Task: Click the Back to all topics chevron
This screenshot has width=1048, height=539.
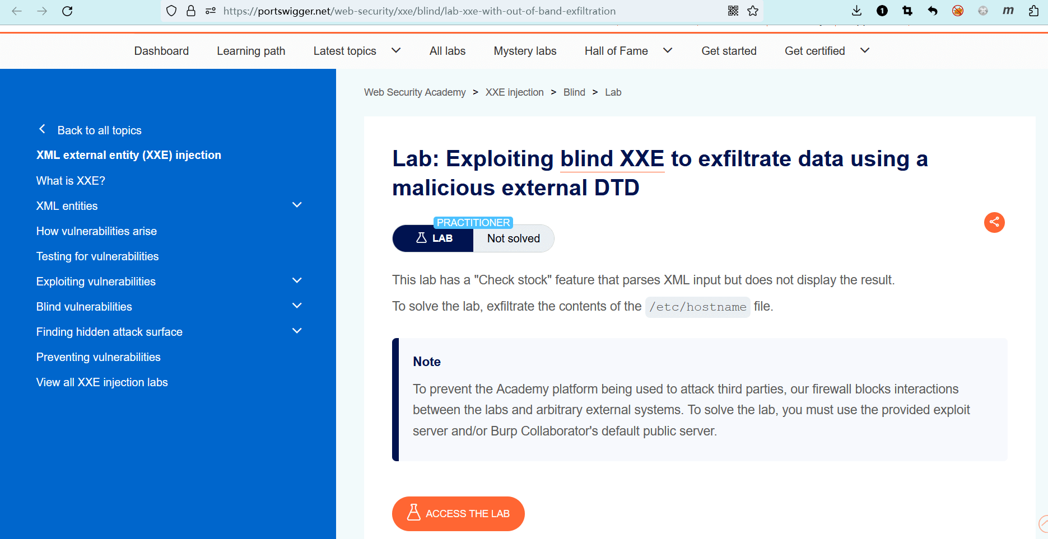Action: (x=42, y=129)
